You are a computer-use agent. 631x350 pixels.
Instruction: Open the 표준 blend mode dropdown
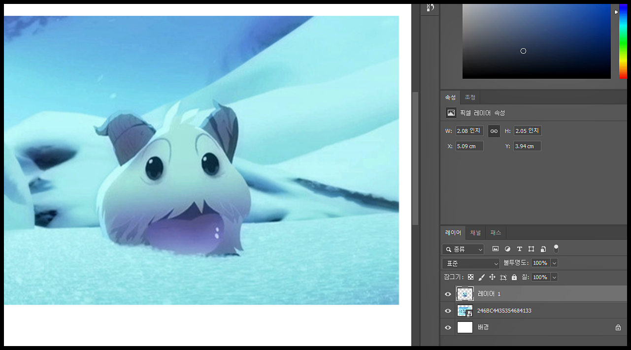471,263
